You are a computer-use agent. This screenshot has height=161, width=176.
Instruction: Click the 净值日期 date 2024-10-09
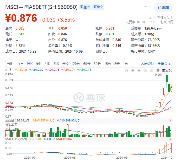click(x=74, y=51)
